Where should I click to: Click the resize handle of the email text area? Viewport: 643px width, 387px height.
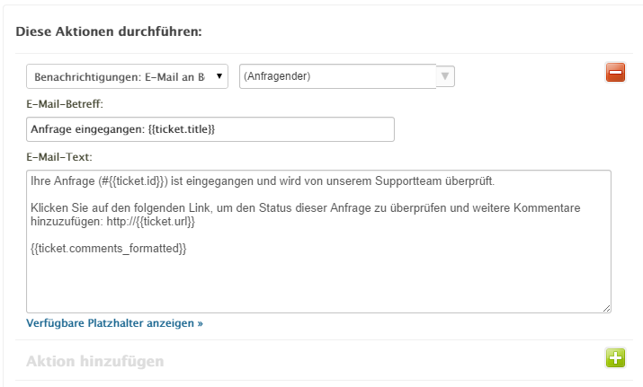(606, 308)
